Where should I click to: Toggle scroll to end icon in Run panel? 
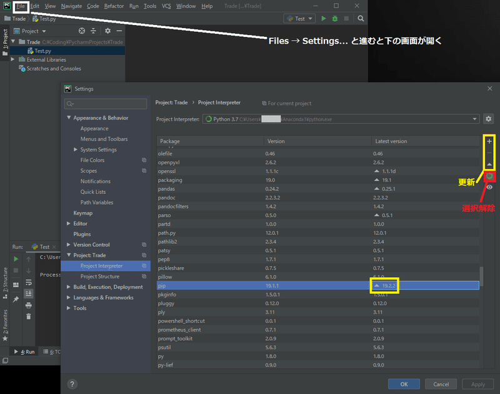(x=28, y=293)
